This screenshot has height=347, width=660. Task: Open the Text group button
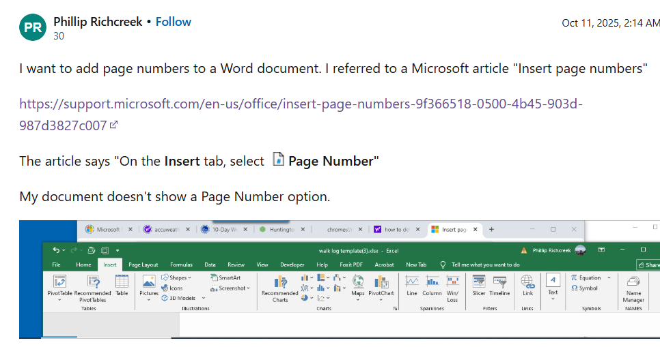553,285
